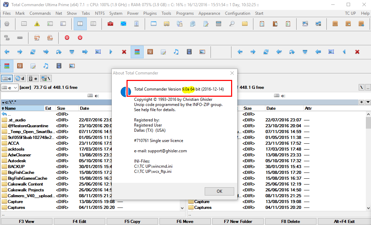Open the red toolbox icon
The width and height of the screenshot is (371, 225).
pos(110,24)
